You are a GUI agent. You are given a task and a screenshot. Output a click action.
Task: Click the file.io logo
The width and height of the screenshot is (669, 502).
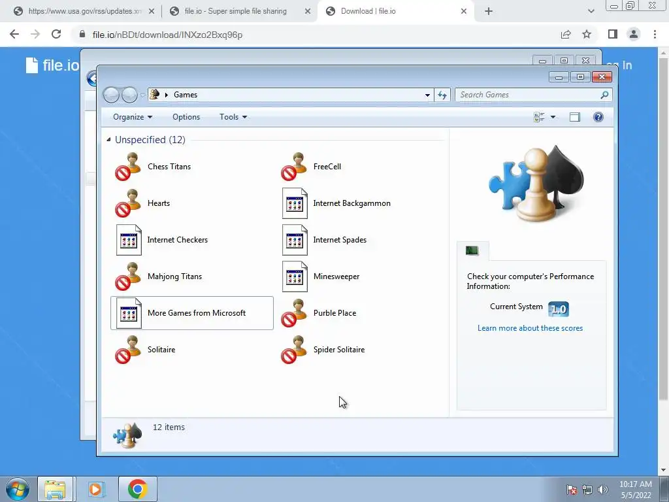tap(52, 65)
